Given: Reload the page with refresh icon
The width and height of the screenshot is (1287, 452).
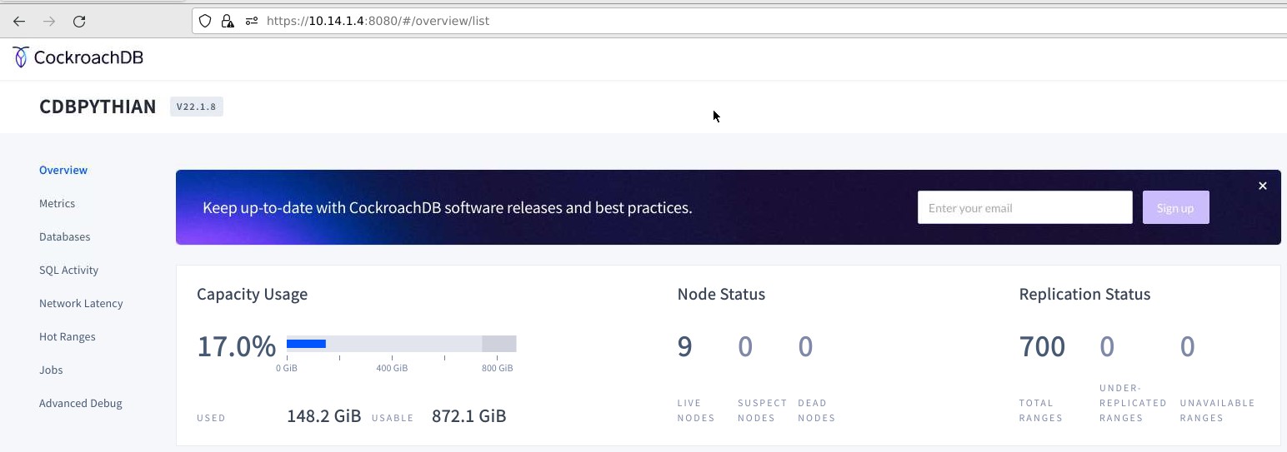Looking at the screenshot, I should tap(79, 22).
